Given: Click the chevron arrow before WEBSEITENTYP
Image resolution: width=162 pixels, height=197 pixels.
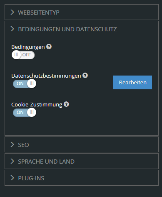Looking at the screenshot, I should (12, 12).
